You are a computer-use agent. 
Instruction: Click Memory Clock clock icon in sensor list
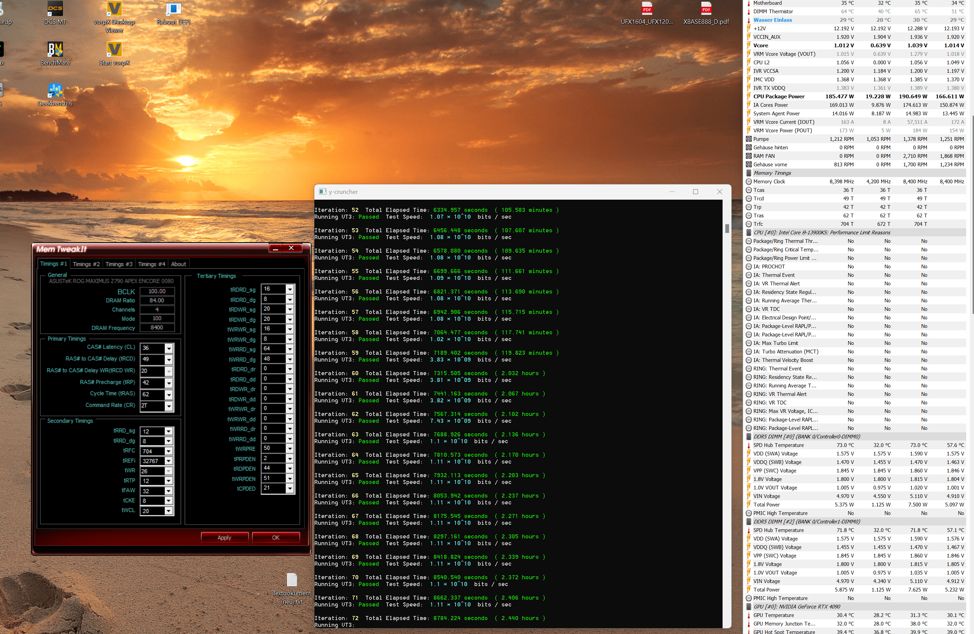coord(748,182)
